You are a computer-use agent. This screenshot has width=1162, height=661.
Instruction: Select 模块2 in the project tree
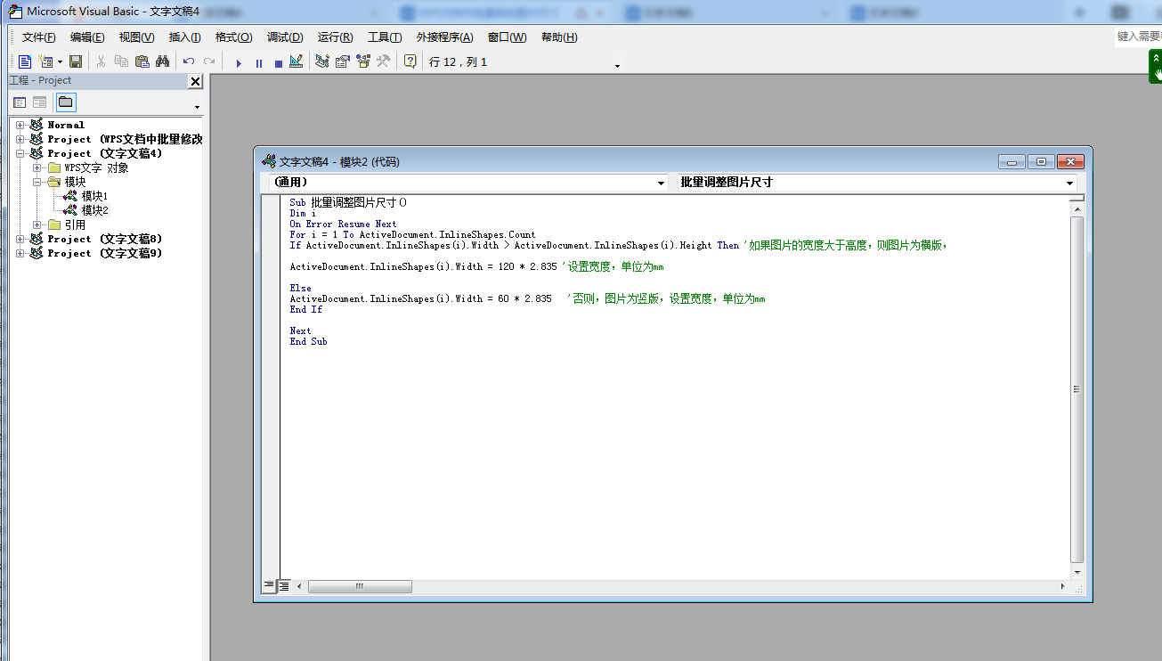tap(94, 210)
